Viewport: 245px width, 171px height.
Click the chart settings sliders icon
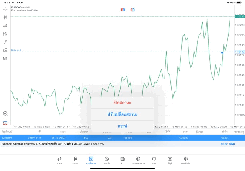tap(5, 34)
